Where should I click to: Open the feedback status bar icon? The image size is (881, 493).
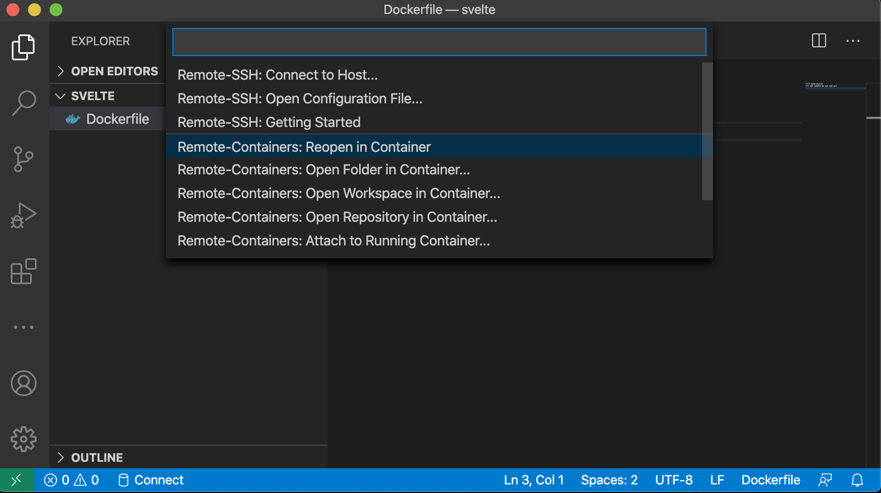pyautogui.click(x=825, y=480)
